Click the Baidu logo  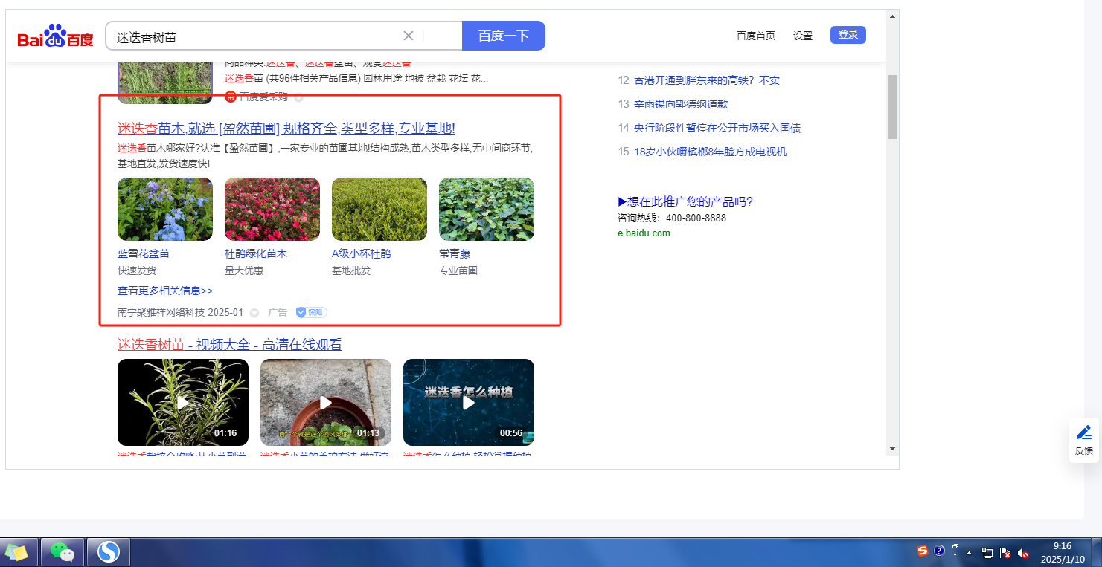(56, 36)
